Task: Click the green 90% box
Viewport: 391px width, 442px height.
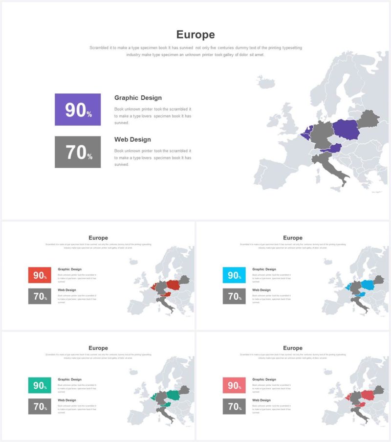Action: pyautogui.click(x=40, y=385)
